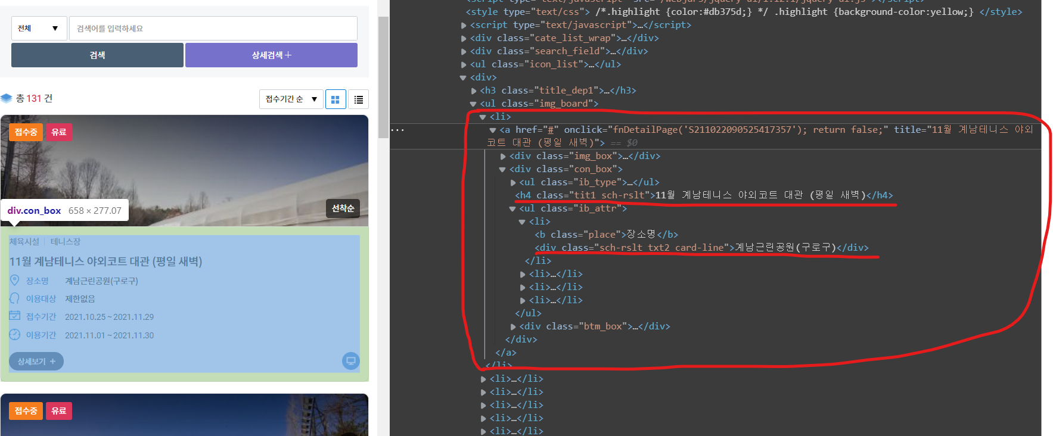This screenshot has width=1053, height=436.
Task: Click the 상세검색 + button
Action: [271, 55]
